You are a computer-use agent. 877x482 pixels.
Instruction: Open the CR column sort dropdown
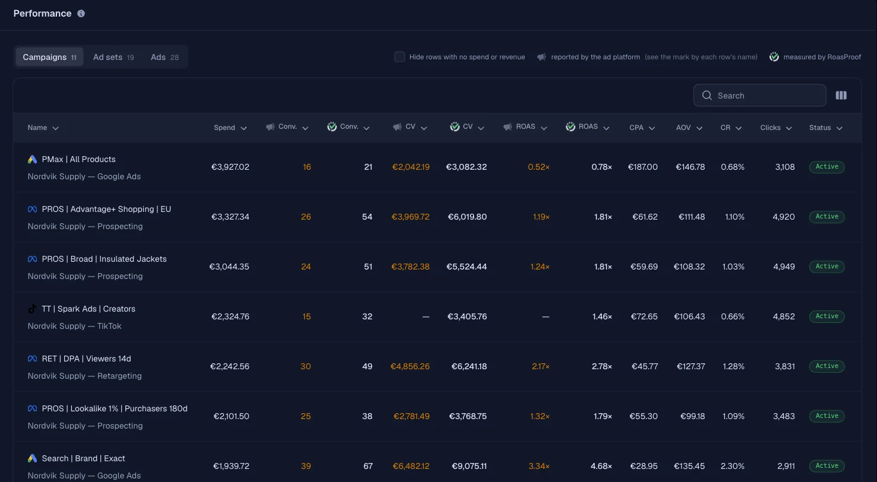pyautogui.click(x=739, y=128)
